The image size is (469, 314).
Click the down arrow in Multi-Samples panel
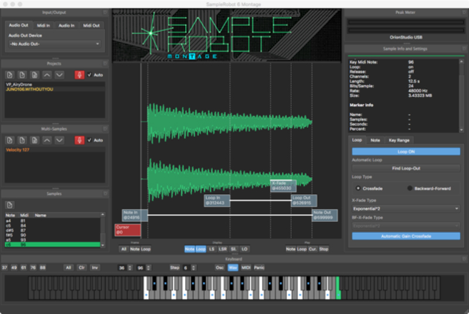(x=59, y=140)
